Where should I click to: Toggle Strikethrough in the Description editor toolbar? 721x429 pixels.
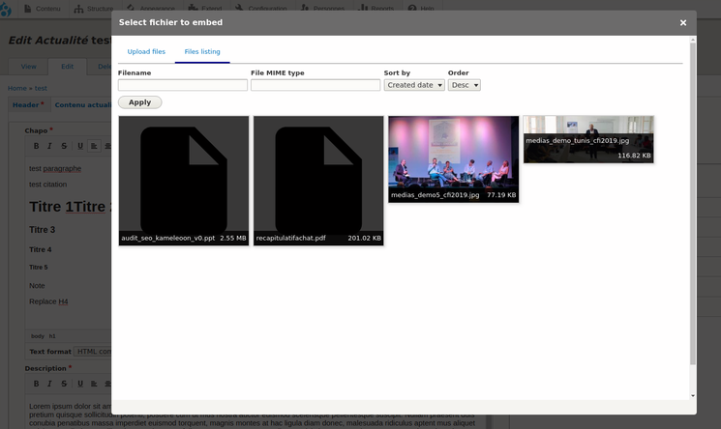tap(64, 384)
